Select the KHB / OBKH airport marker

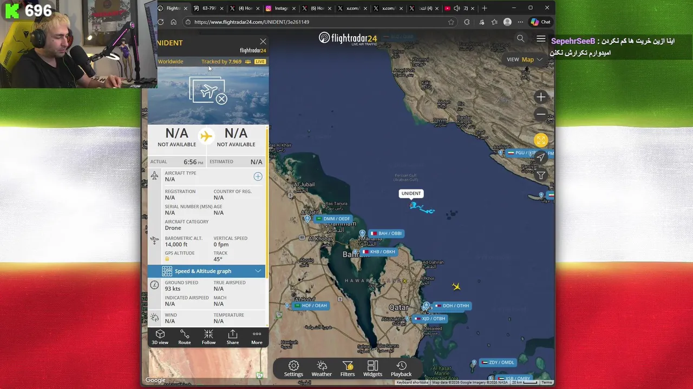coord(379,252)
